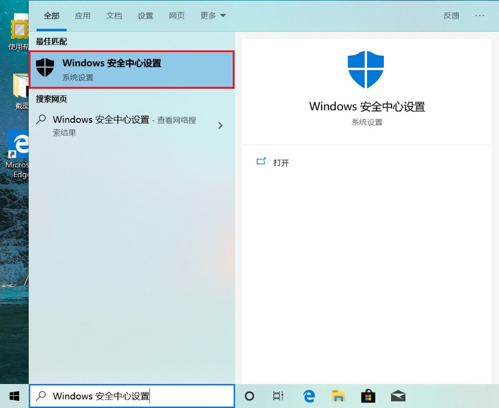This screenshot has width=499, height=408.
Task: Open File Explorer from taskbar
Action: click(338, 396)
